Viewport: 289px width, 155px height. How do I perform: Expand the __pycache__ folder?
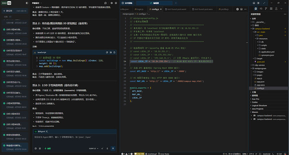click(x=268, y=22)
